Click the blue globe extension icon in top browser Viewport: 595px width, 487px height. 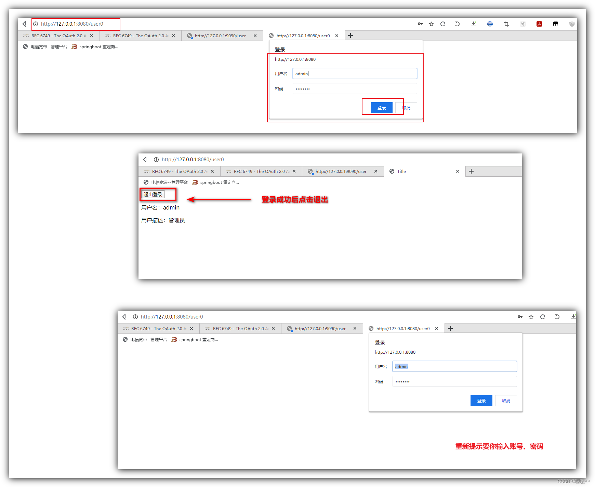click(x=490, y=24)
